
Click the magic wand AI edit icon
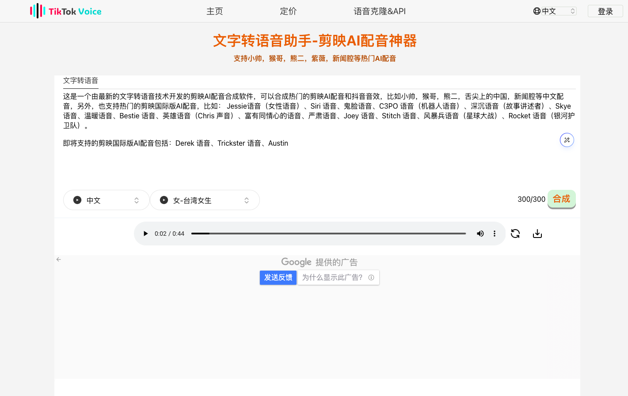tap(567, 140)
